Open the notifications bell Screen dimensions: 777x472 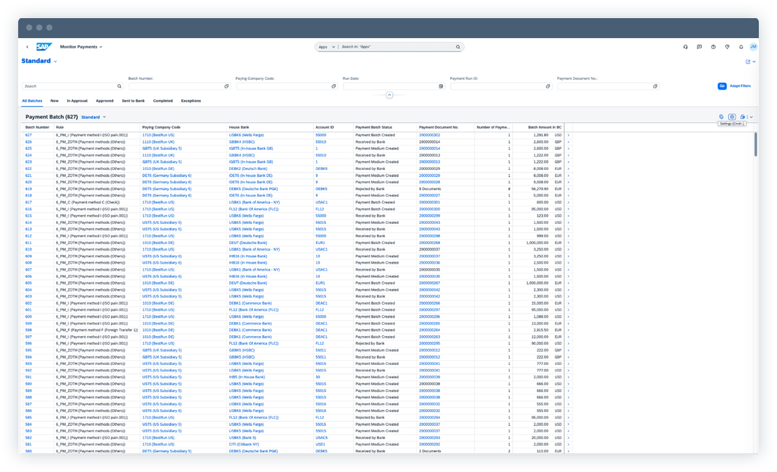click(x=741, y=47)
